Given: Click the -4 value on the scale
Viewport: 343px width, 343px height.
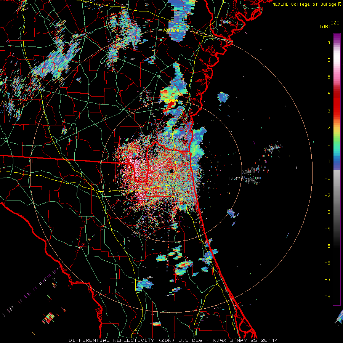Looking at the screenshot, I should (327, 229).
